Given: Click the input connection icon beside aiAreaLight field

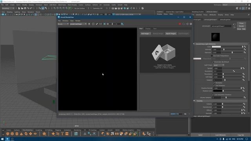Looking at the screenshot, I should coord(234,24).
